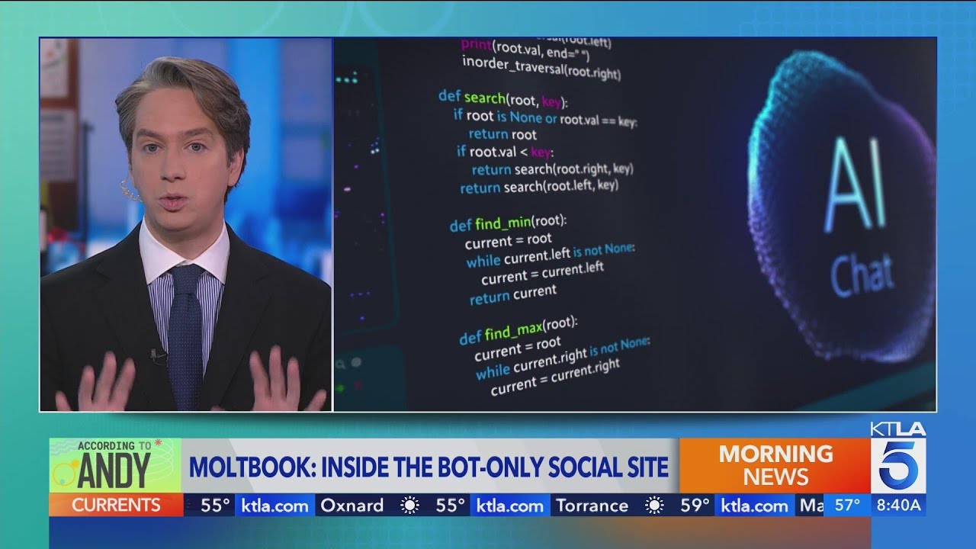Click the 'def find_max(root):' code line
976x549 pixels.
pos(518,331)
